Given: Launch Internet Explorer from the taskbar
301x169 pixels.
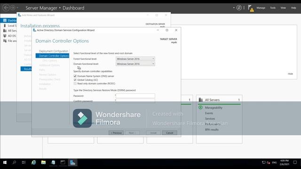Looking at the screenshot, I should point(33,162).
